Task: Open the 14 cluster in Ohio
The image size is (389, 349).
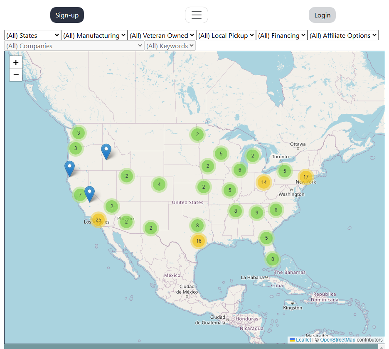Action: click(264, 182)
